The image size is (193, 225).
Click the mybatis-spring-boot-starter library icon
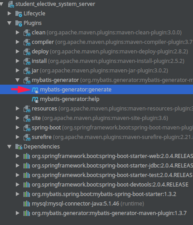(x=27, y=194)
